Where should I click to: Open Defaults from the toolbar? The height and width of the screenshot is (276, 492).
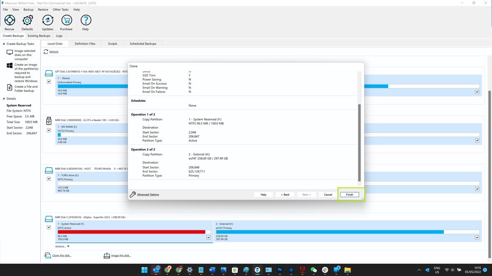tap(27, 20)
